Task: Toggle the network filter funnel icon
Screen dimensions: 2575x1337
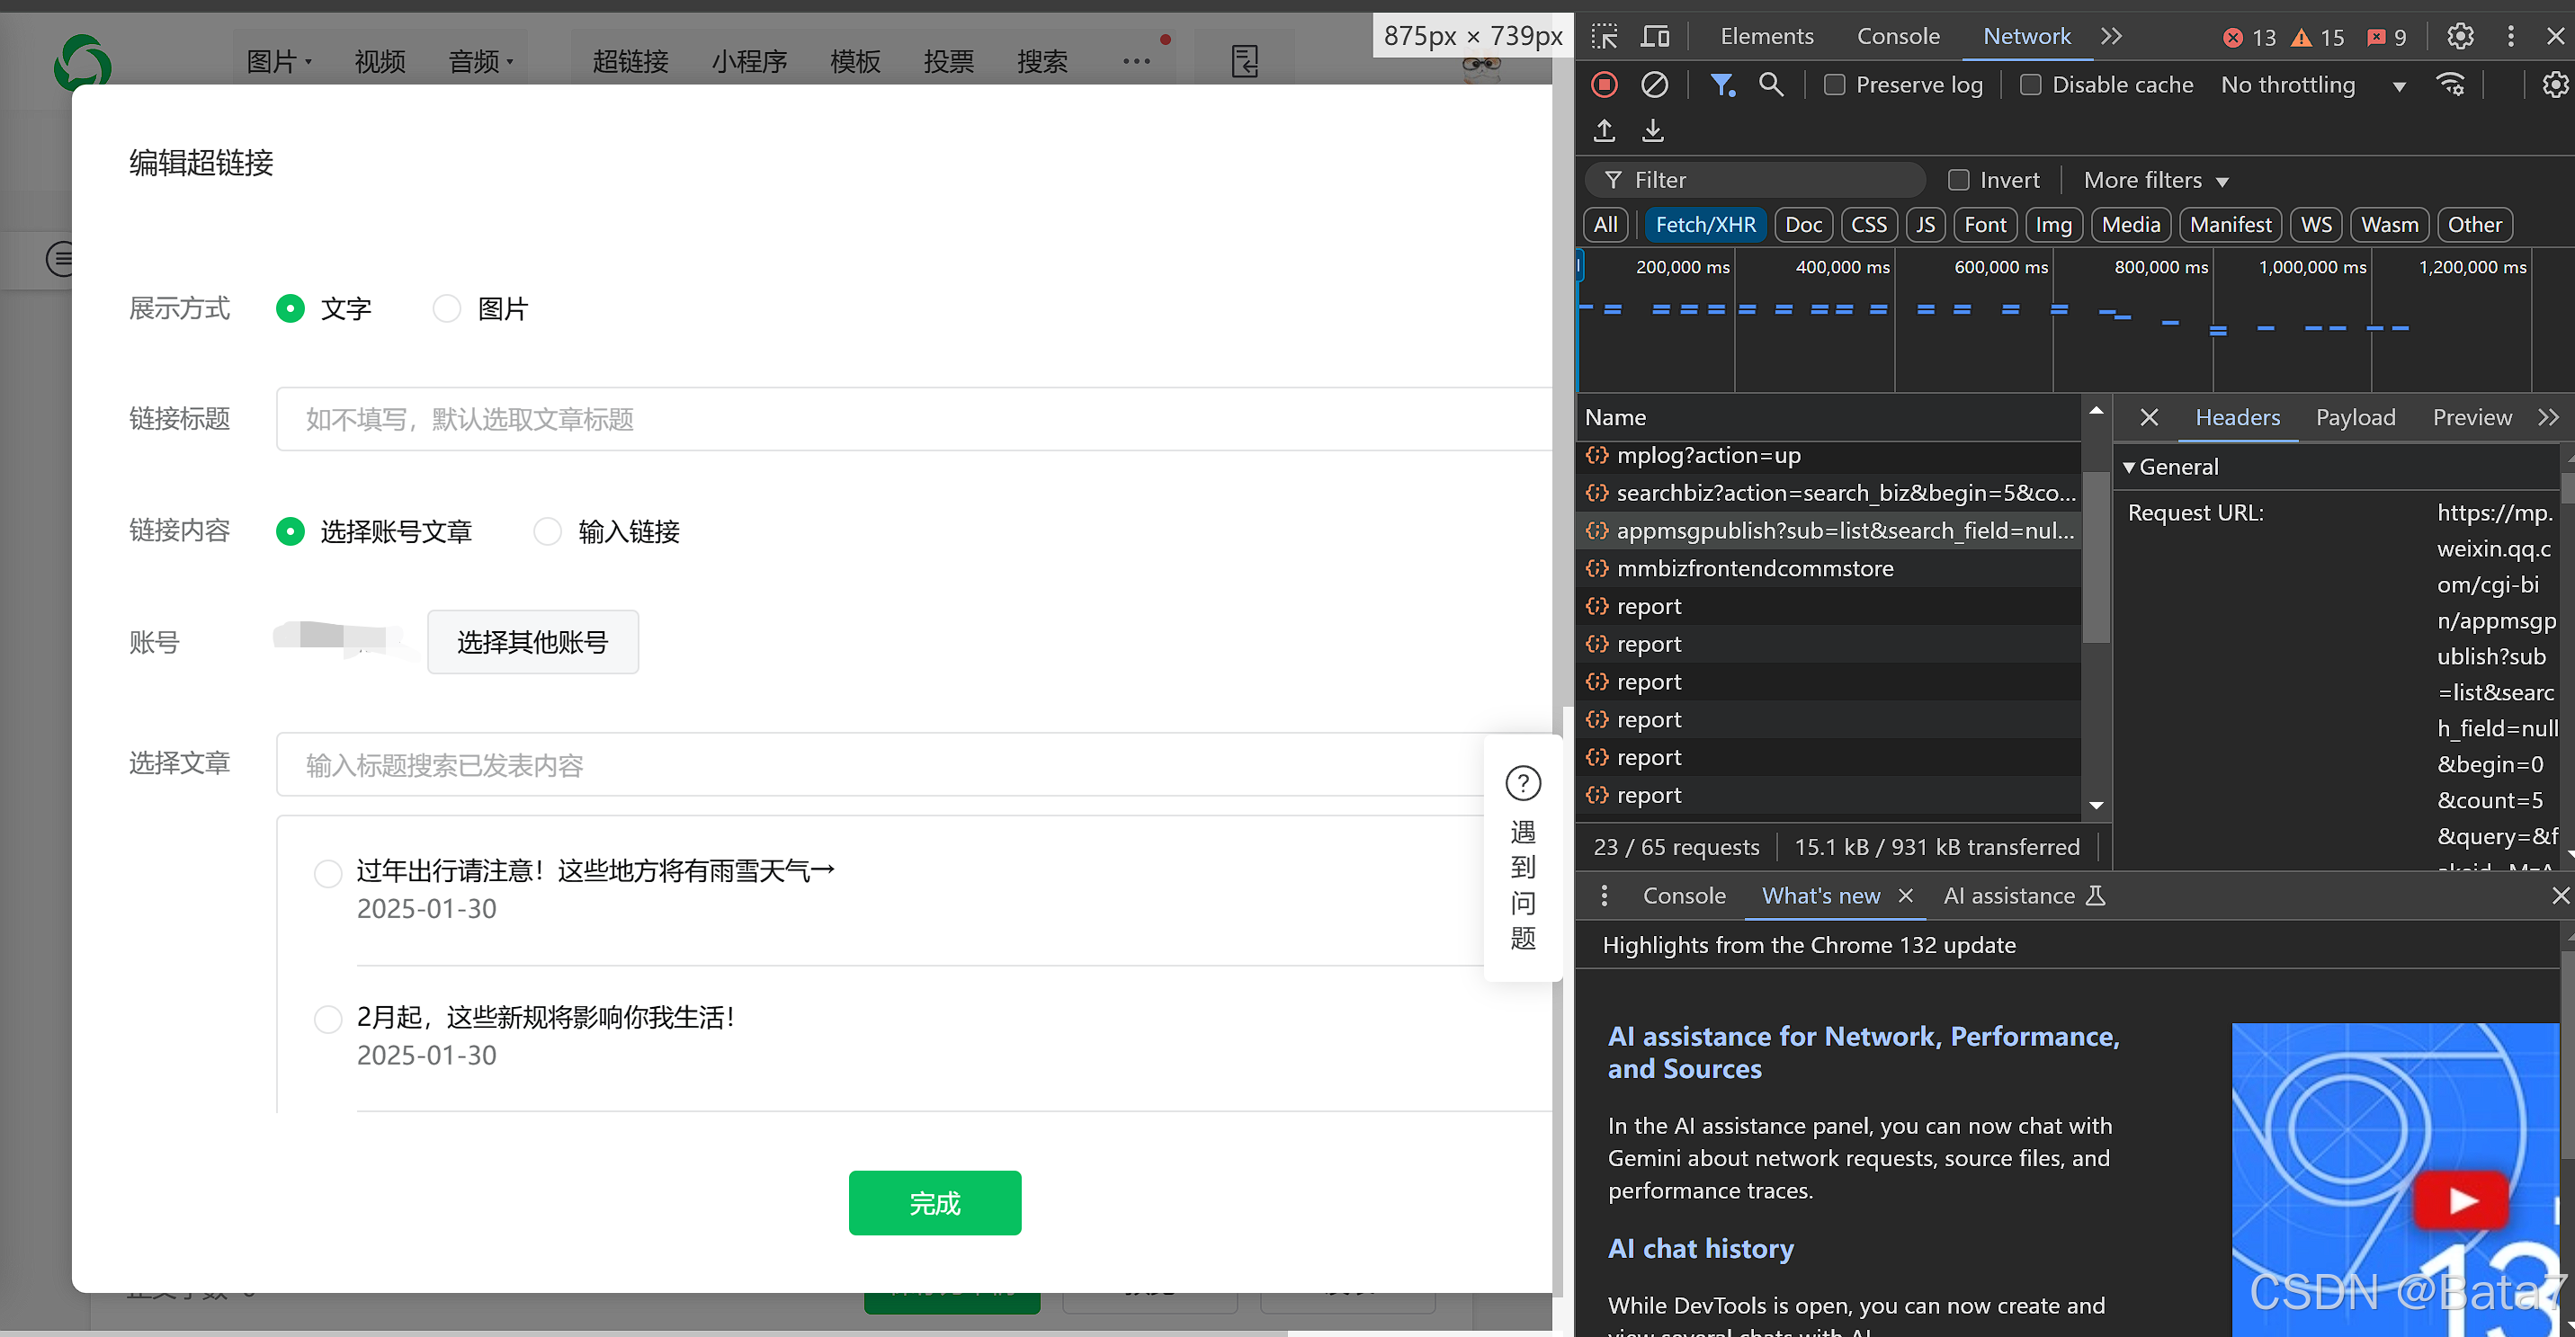Action: (1721, 85)
